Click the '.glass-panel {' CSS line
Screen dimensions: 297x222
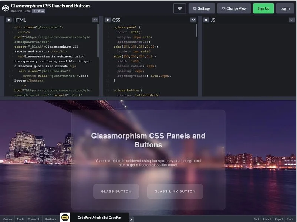click(127, 27)
